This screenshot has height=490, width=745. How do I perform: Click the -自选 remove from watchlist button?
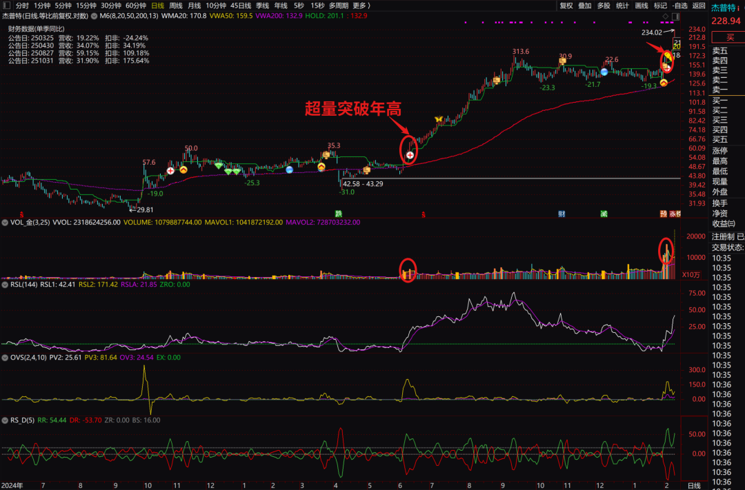[x=679, y=6]
